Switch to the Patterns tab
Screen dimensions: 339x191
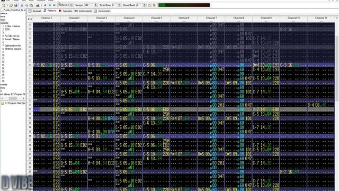pyautogui.click(x=50, y=11)
